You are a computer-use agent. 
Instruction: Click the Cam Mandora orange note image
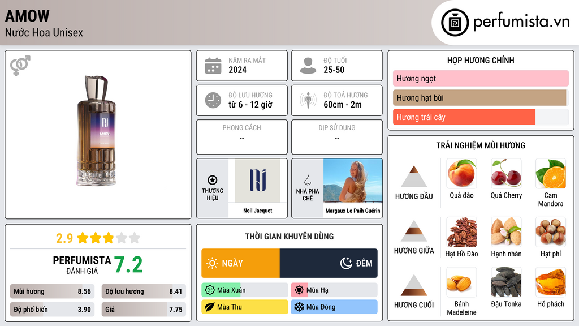click(551, 173)
